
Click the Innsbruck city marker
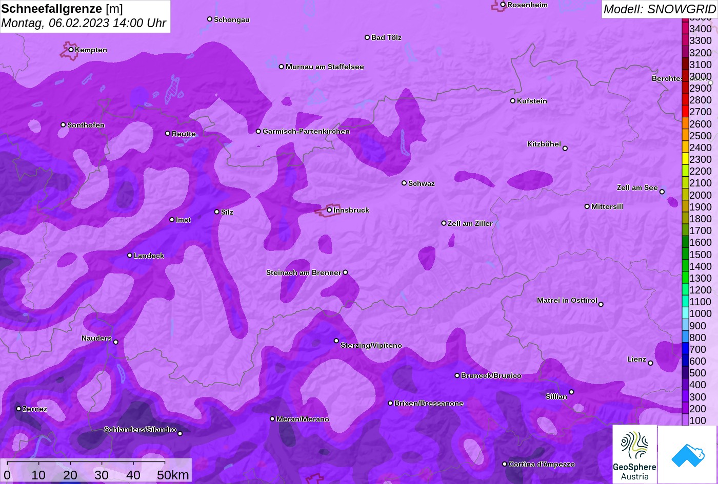(x=329, y=210)
